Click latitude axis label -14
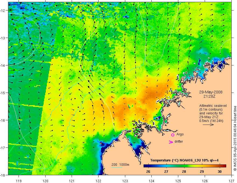 3,65
